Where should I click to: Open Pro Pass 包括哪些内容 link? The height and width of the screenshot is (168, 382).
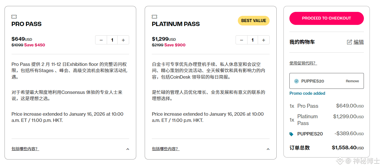tap(25, 149)
